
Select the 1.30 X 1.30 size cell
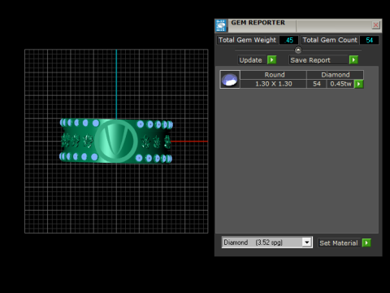click(274, 84)
